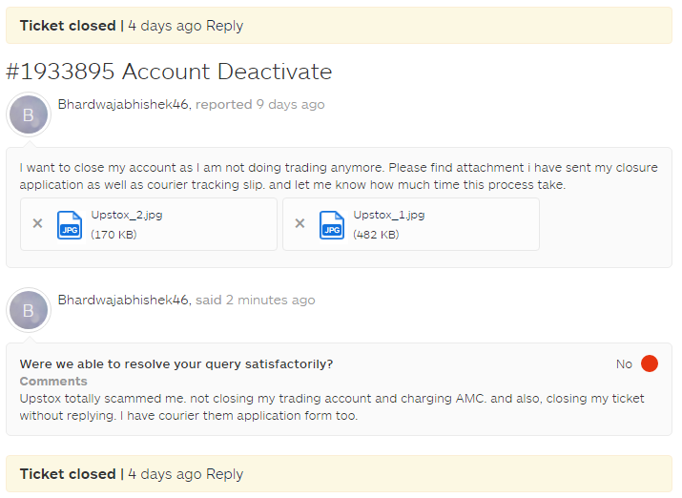
Task: Open the JPG file icon for Upstox_2.jpg
Action: click(x=70, y=225)
